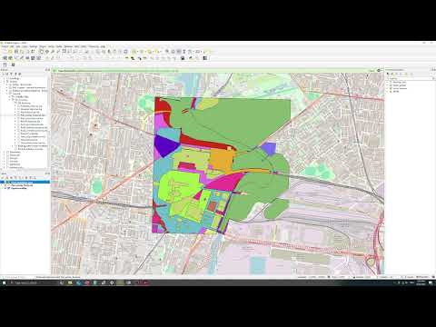Toggle visibility of the second layer in Layers panel
Viewport: 436px width, 327px height.
tap(5, 185)
